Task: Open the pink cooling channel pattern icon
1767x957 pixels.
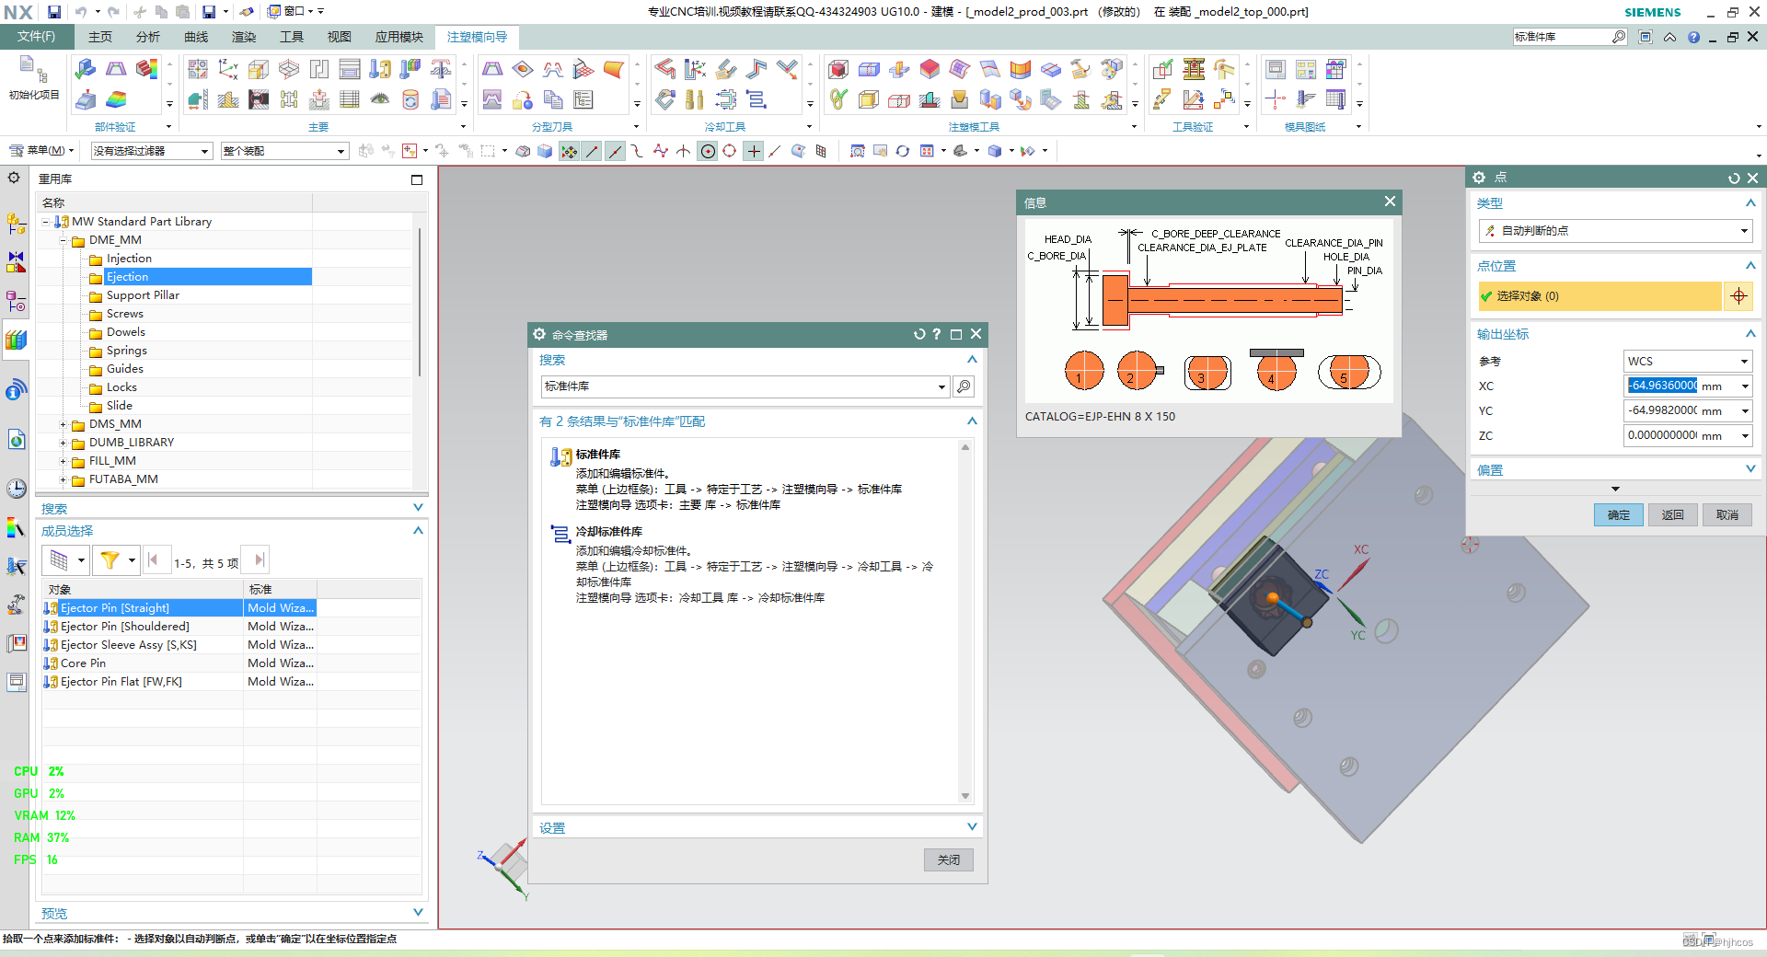Action: (664, 69)
